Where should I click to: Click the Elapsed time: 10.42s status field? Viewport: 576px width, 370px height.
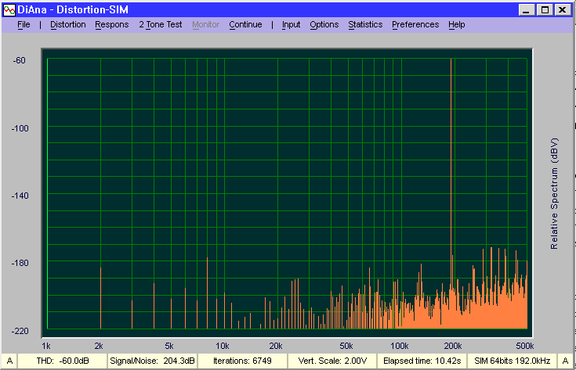[x=422, y=361]
